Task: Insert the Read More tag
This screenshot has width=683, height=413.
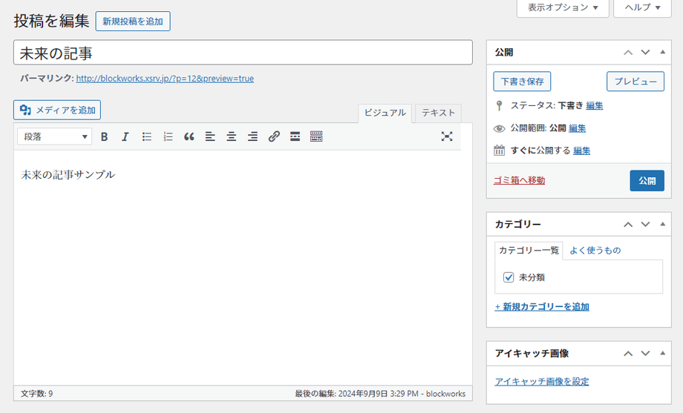Action: pos(295,136)
